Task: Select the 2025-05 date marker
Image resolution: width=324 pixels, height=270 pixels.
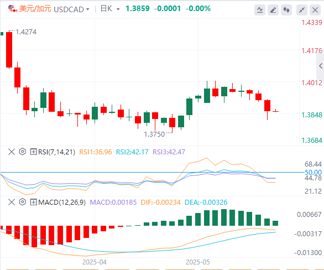Action: [198, 262]
